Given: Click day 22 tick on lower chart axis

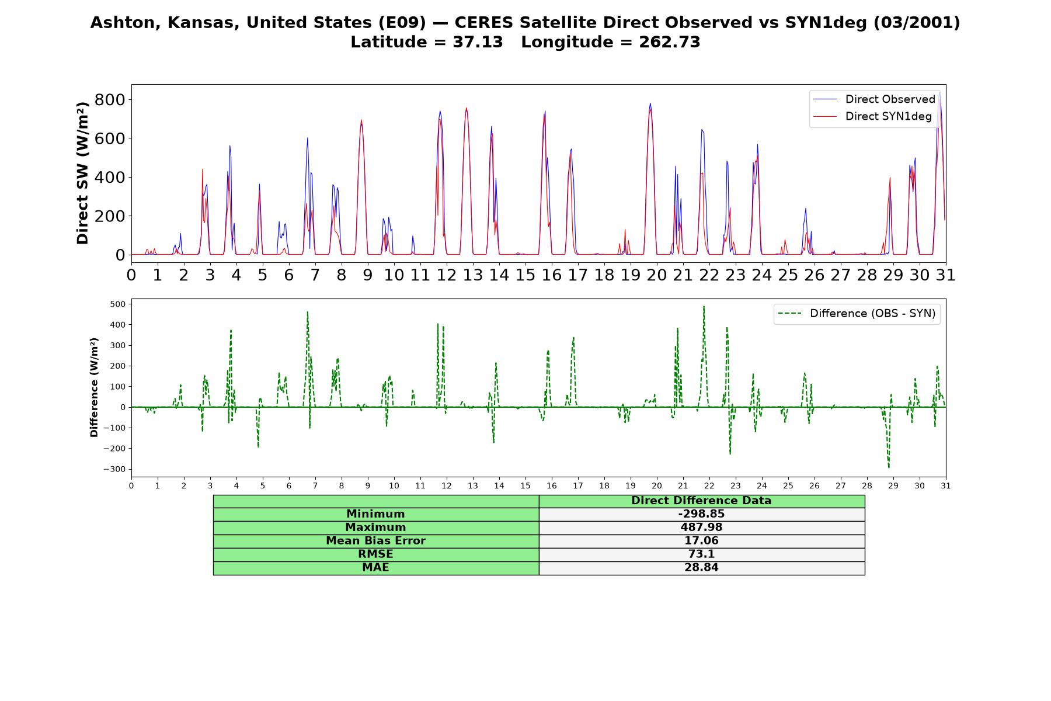Looking at the screenshot, I should click(x=709, y=486).
